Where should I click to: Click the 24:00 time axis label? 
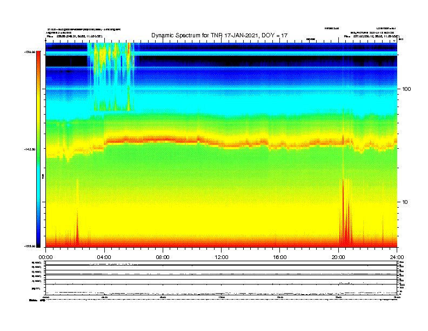pos(397,257)
